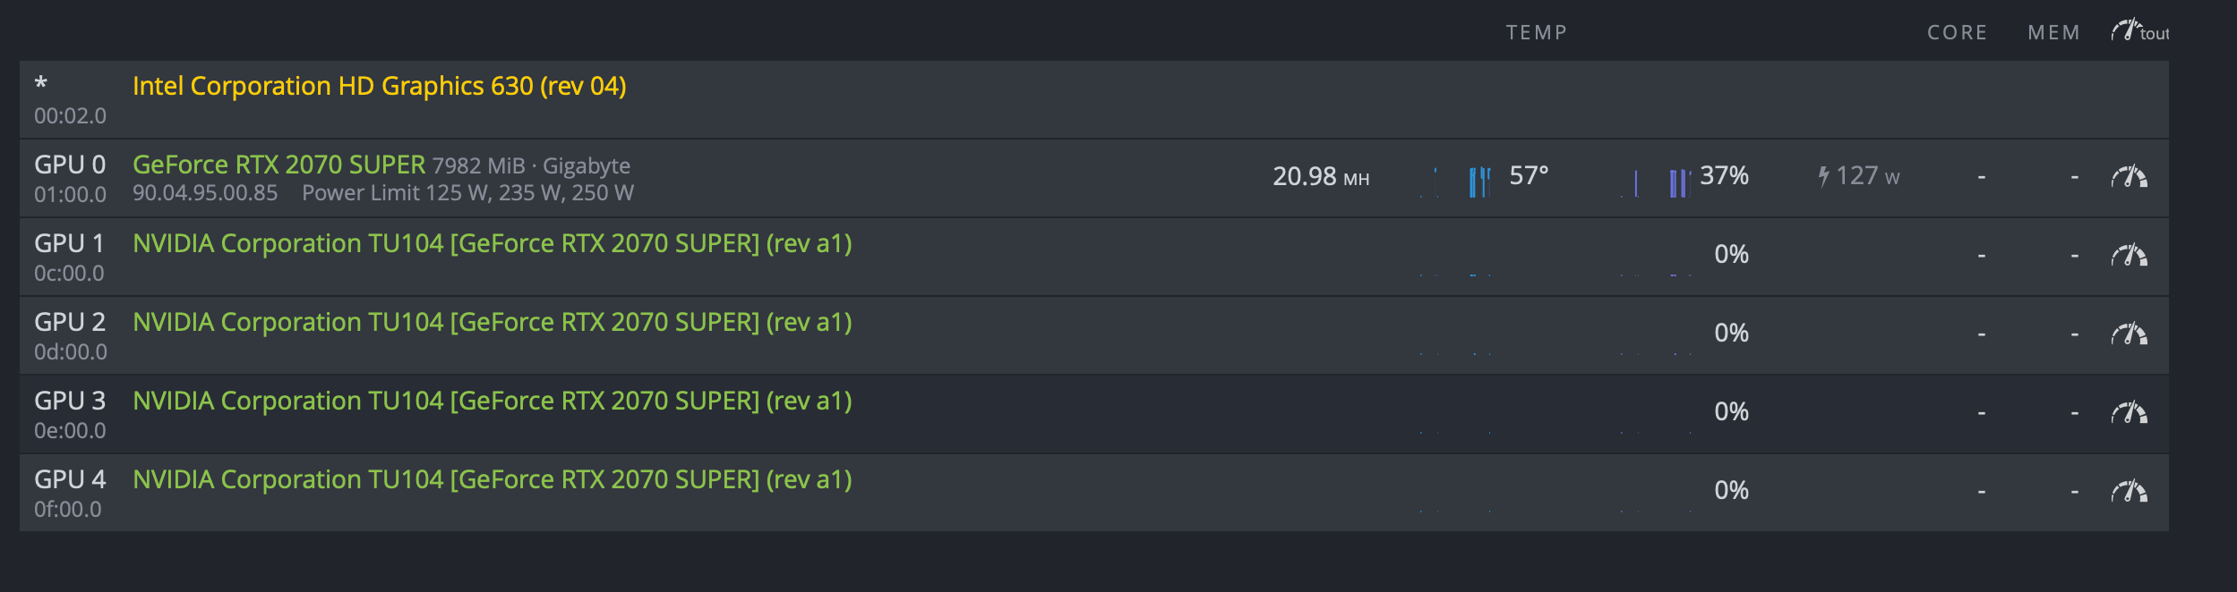Click GPU 3 NVIDIA TU104 device name

click(493, 401)
